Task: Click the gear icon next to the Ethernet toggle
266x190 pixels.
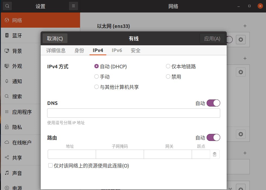Action: coord(241,40)
